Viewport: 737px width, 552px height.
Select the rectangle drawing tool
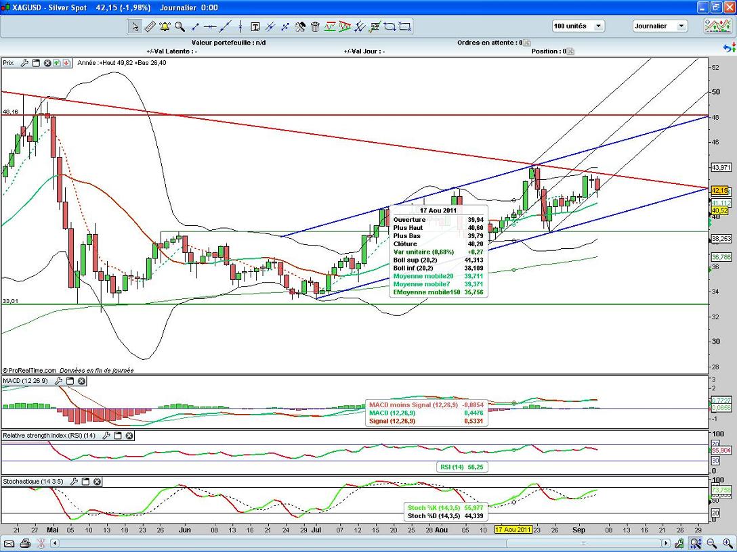pos(405,26)
